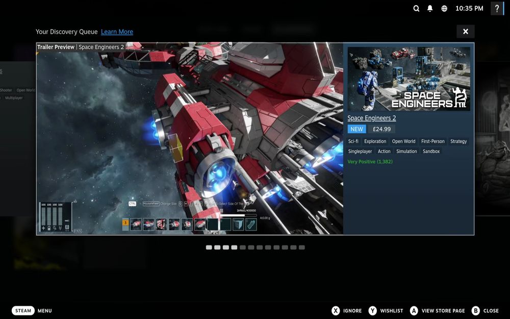Screen dimensions: 510x319
Task: Click the trailer preview video
Action: pos(190,139)
